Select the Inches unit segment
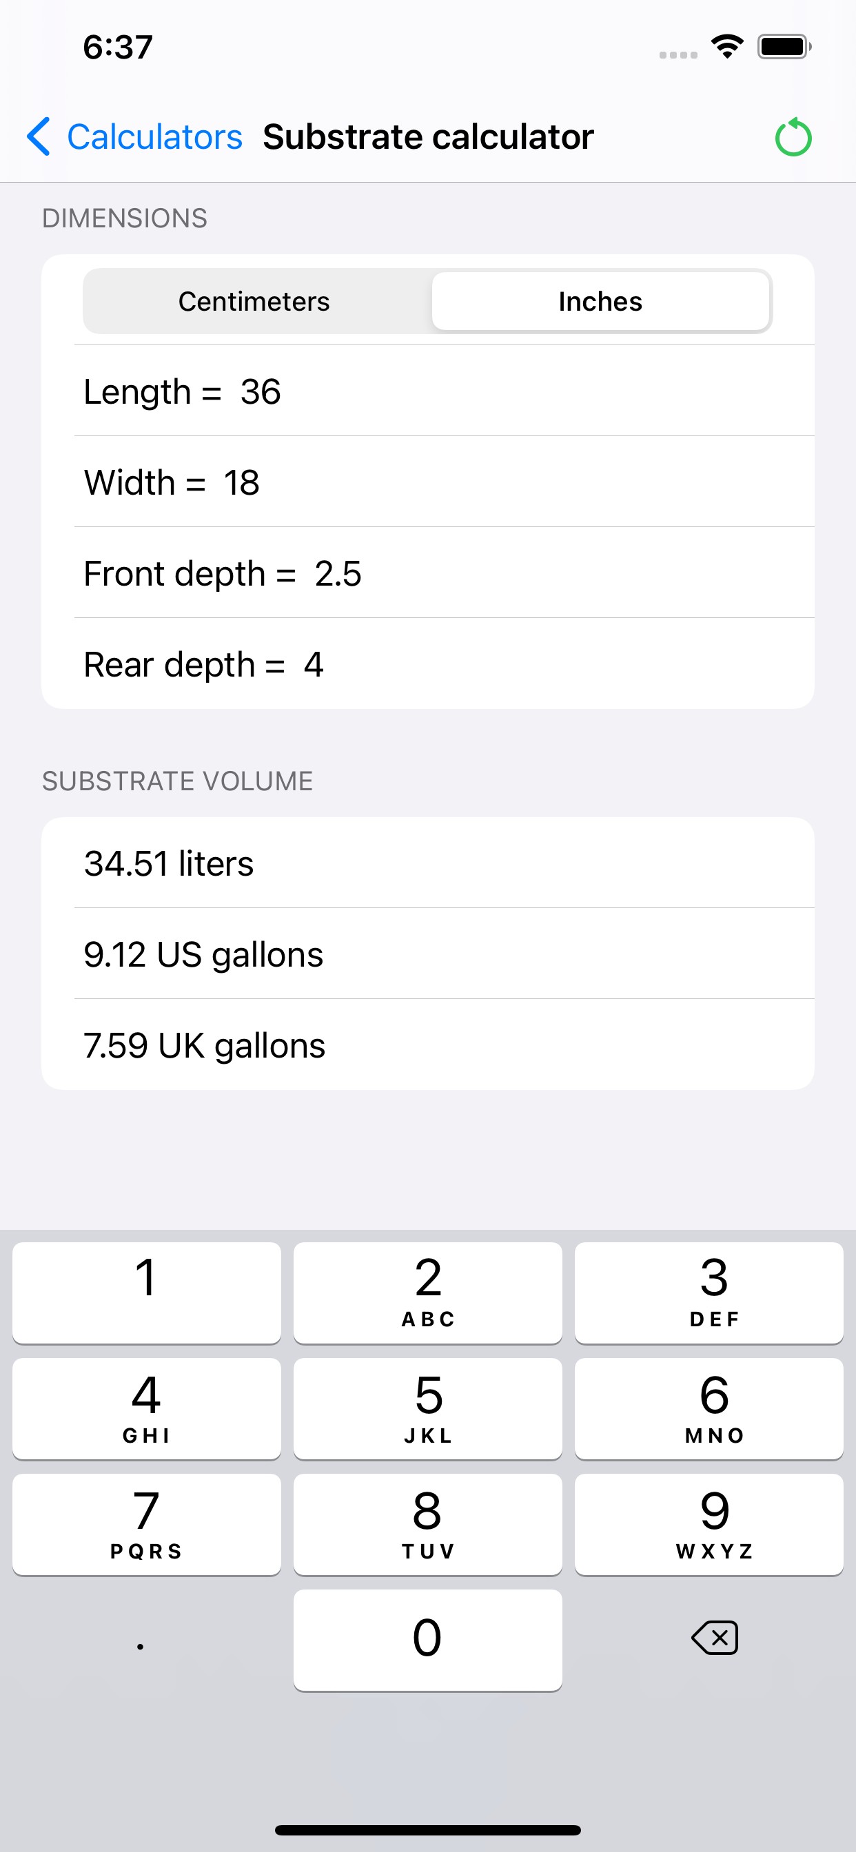 pos(600,301)
